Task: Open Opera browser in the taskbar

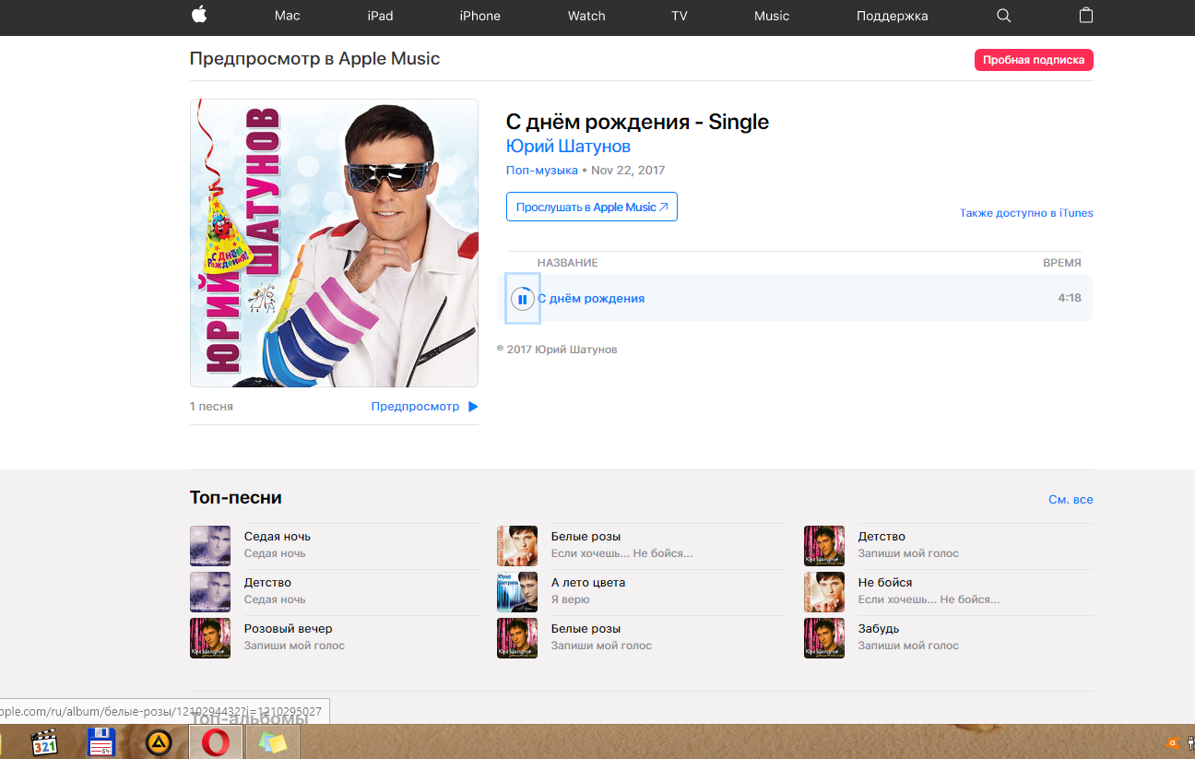Action: click(216, 742)
